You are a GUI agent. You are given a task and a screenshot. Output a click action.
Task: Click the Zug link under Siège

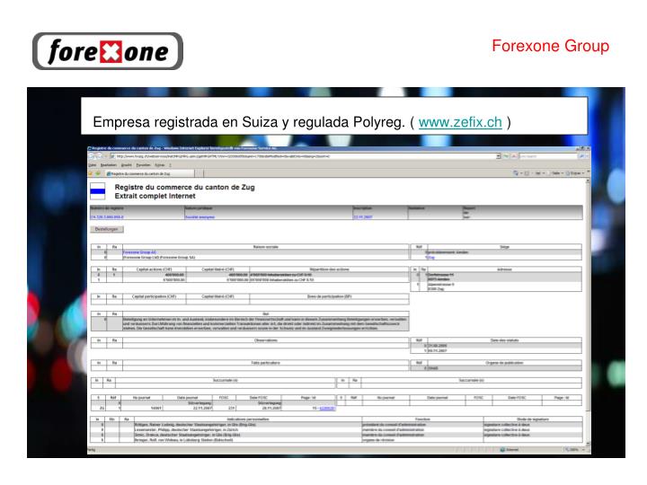pyautogui.click(x=430, y=258)
